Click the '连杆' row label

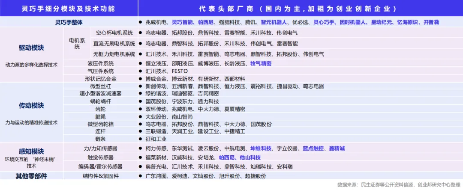tap(100, 131)
